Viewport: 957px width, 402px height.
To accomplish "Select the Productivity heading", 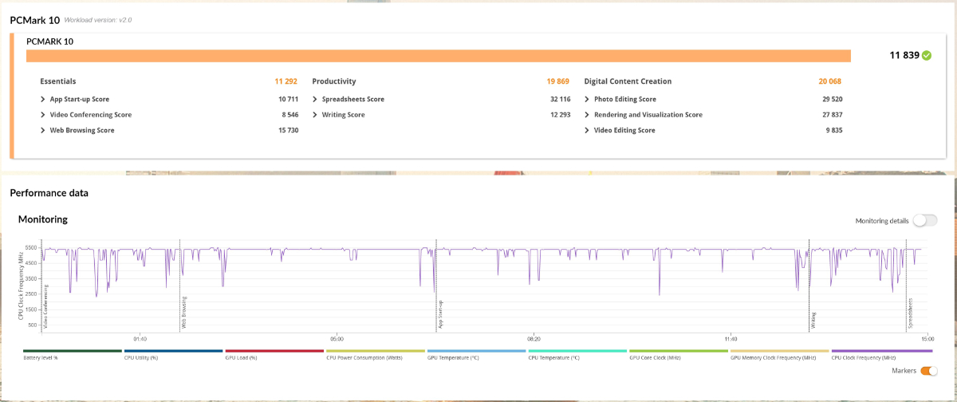I will pos(334,81).
